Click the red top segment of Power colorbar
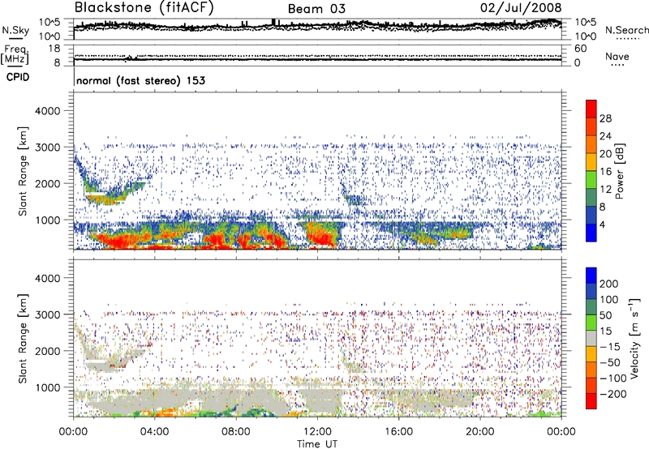Image resolution: width=649 pixels, height=449 pixels. (x=591, y=109)
